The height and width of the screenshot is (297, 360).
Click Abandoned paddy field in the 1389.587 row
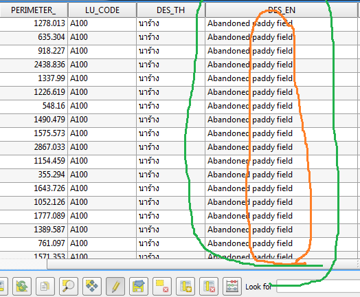250,230
